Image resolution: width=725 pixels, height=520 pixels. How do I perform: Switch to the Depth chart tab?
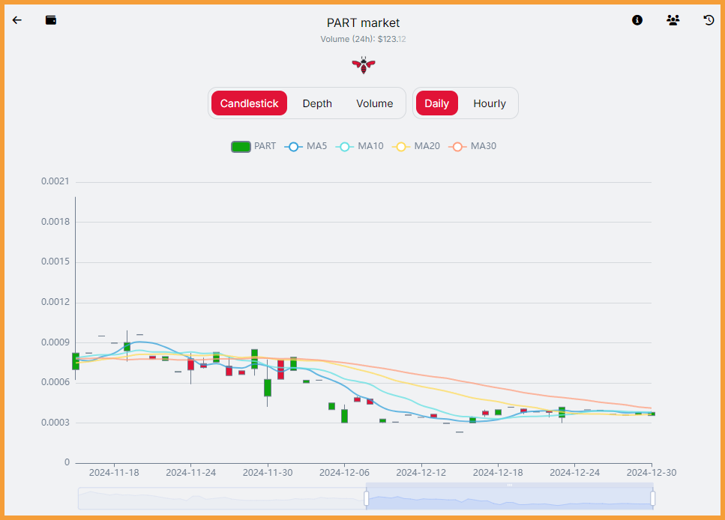(317, 103)
